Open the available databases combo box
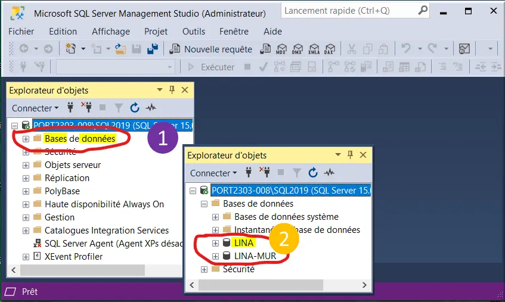 point(115,67)
